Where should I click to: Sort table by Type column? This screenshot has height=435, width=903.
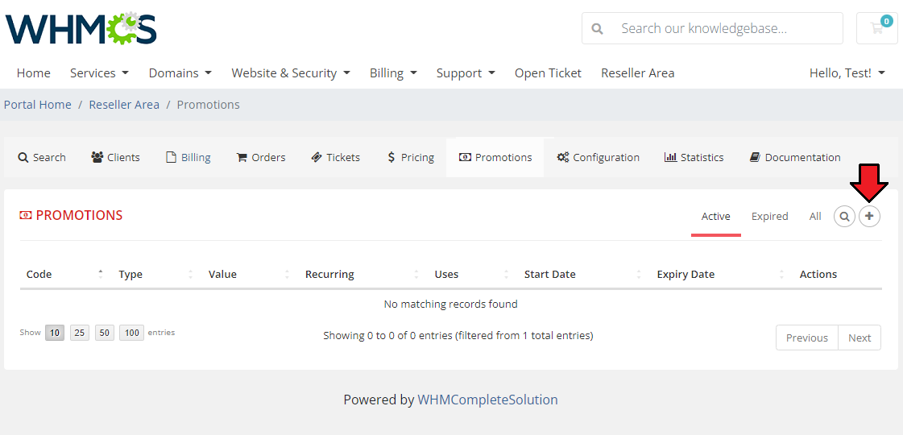pos(155,274)
